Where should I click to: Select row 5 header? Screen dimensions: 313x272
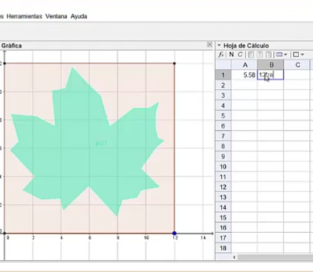click(223, 115)
